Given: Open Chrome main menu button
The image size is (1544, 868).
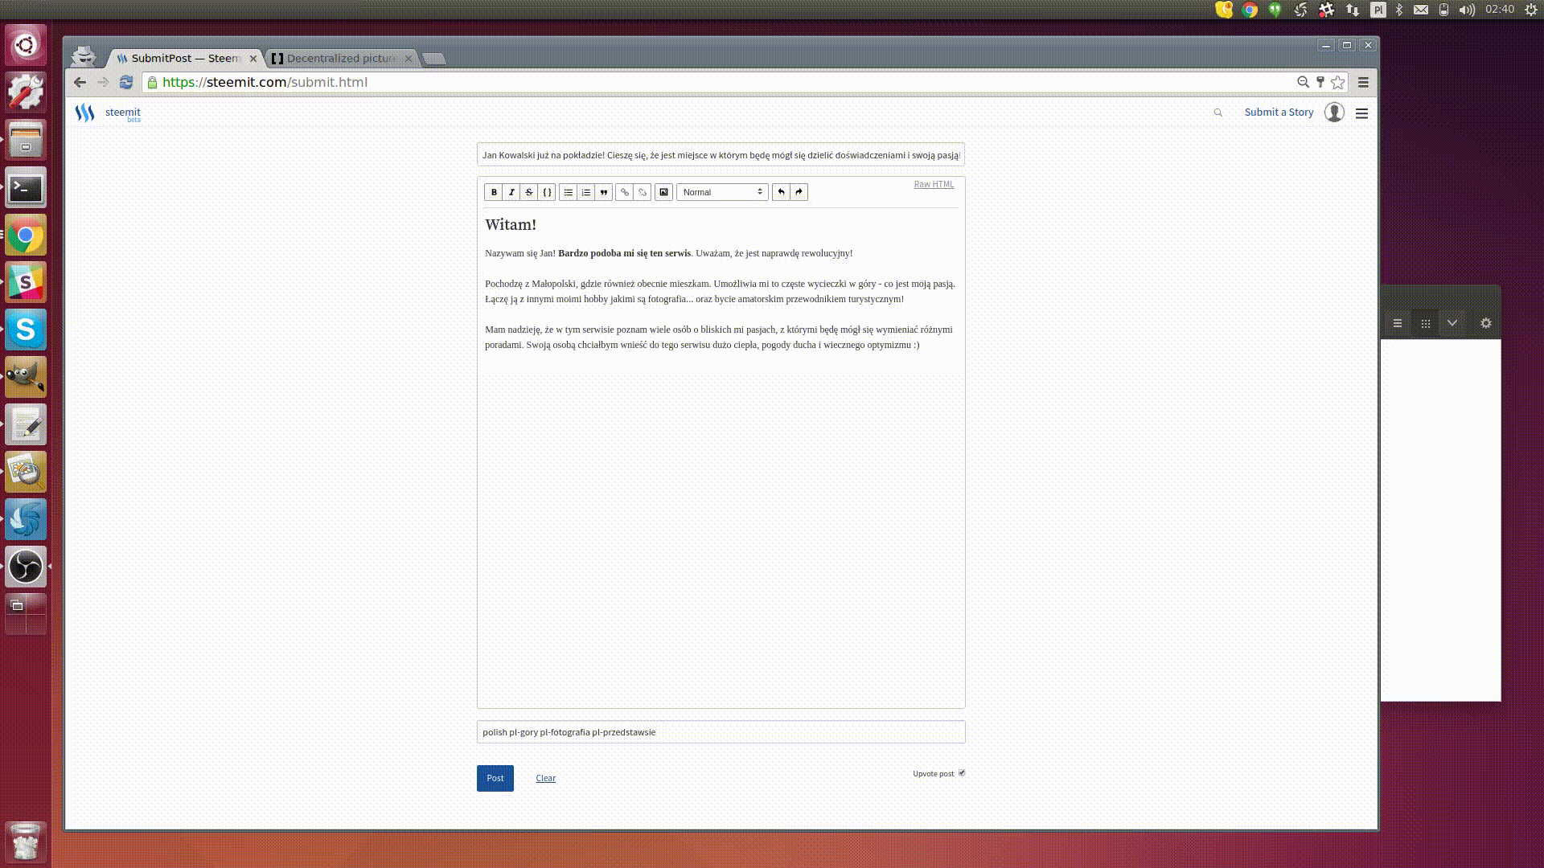Looking at the screenshot, I should point(1363,82).
